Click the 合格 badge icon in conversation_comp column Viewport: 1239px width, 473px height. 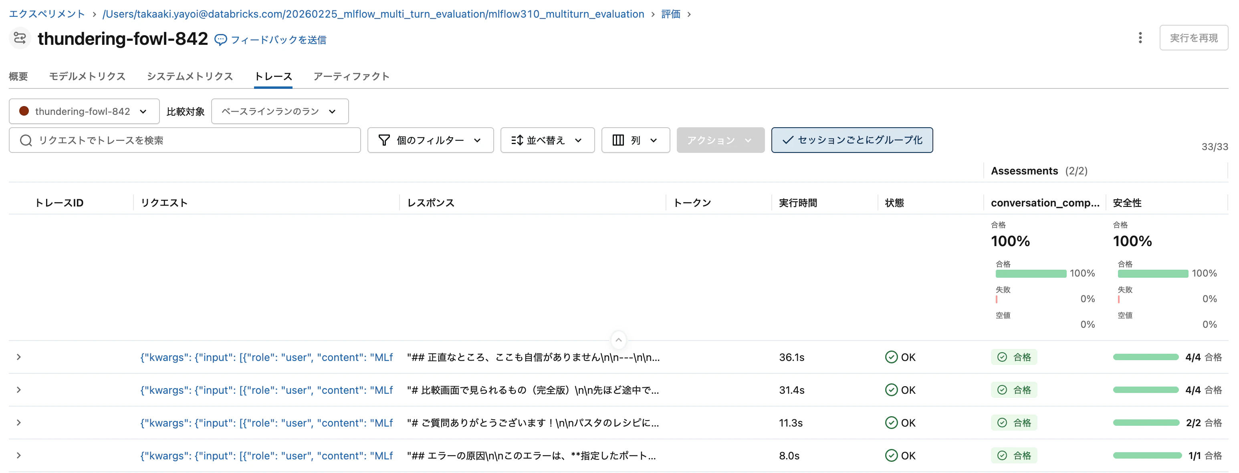click(1002, 357)
